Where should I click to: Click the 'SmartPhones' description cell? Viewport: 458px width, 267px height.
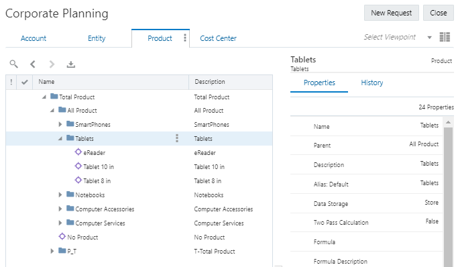[x=211, y=125]
